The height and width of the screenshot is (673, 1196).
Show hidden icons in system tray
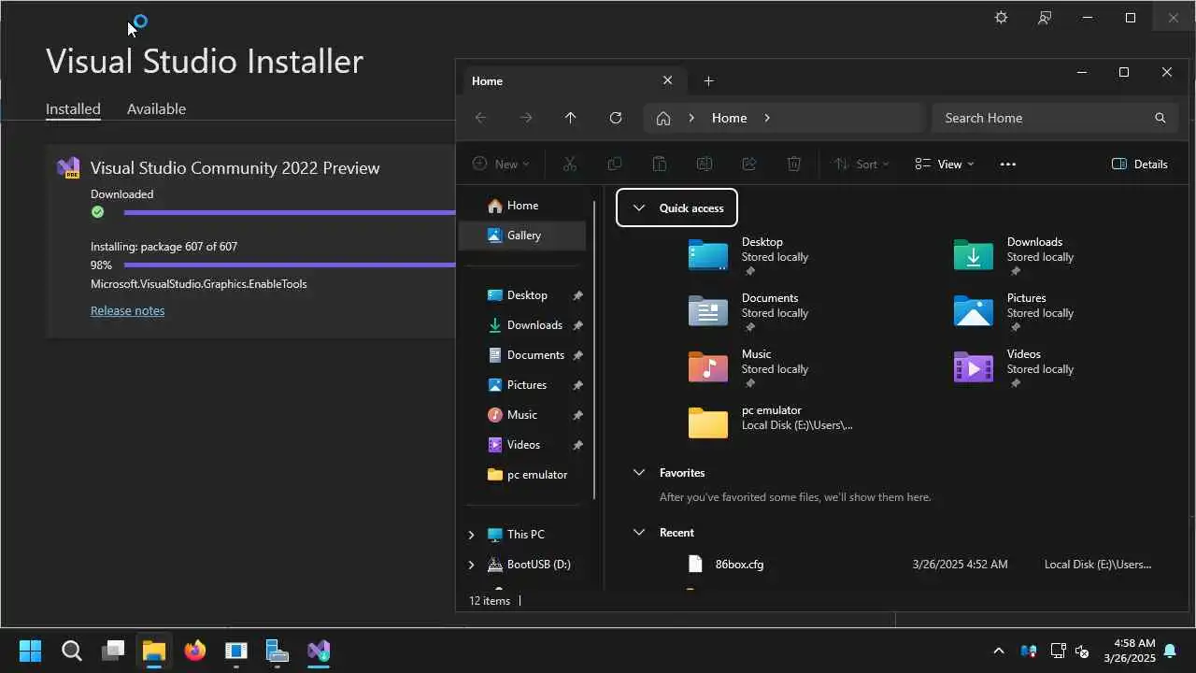998,651
